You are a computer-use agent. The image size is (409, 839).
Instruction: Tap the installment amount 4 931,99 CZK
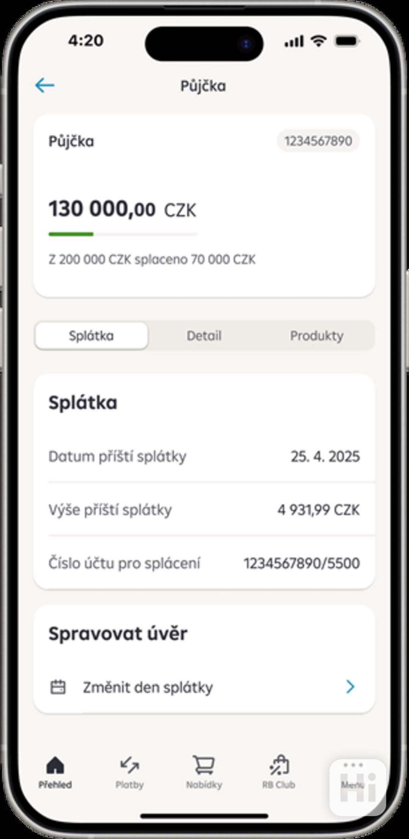pyautogui.click(x=318, y=510)
